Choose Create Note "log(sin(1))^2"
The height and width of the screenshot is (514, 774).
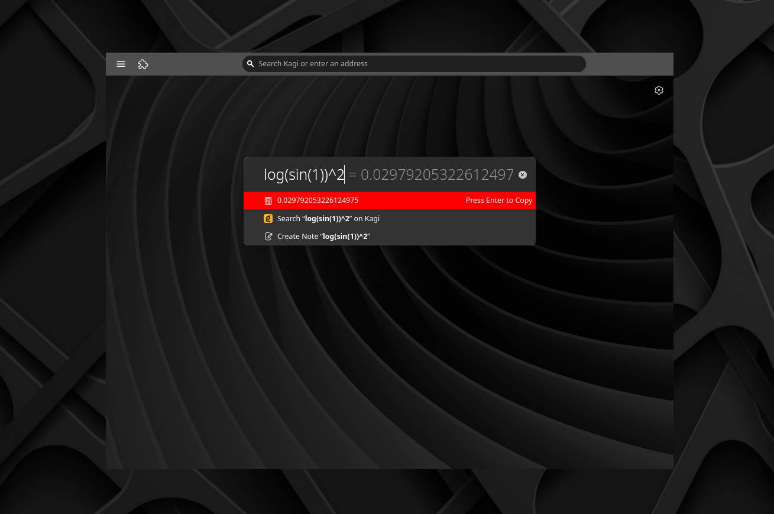click(x=390, y=237)
